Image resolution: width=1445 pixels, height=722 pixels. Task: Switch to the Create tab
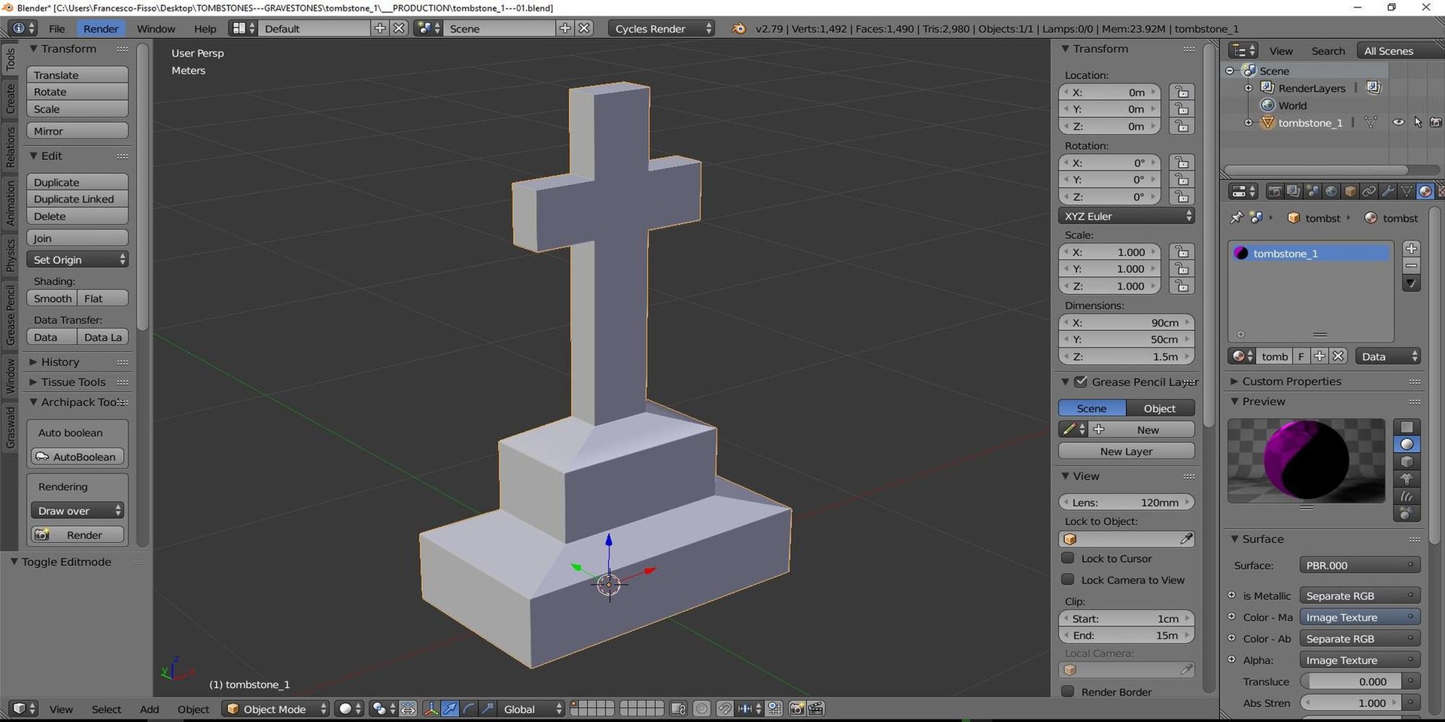coord(10,99)
